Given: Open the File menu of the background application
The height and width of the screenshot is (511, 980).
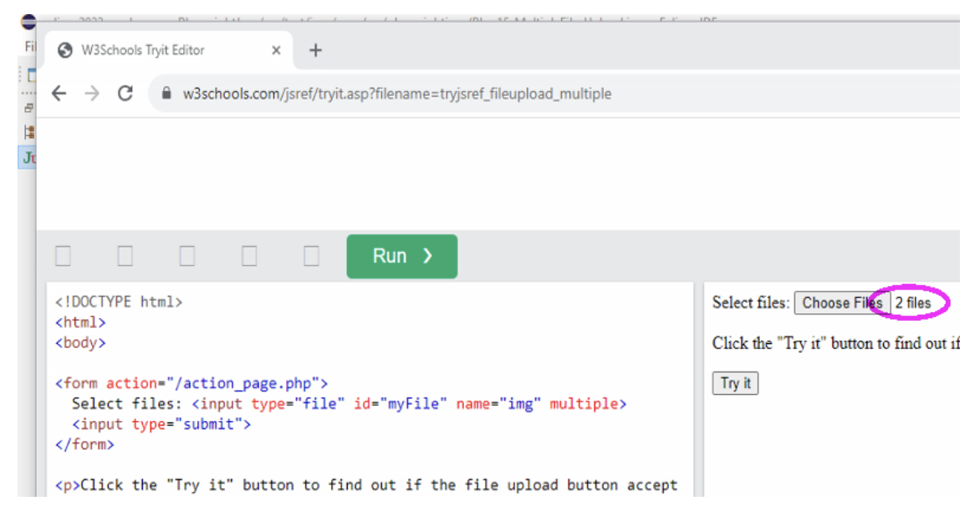Looking at the screenshot, I should [x=30, y=46].
